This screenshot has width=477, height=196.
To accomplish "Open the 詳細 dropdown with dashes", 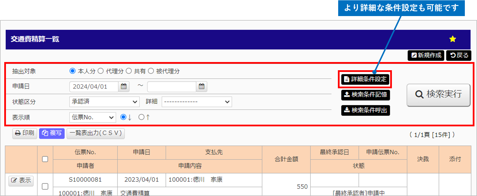I will point(197,102).
